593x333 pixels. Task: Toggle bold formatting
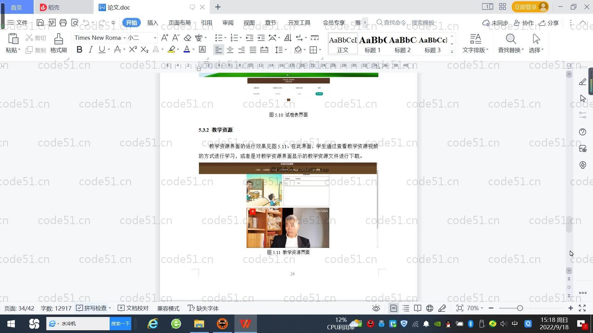79,50
